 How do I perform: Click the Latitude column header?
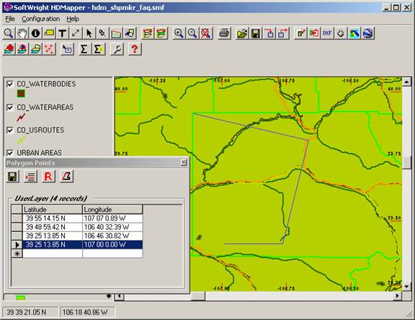tap(53, 210)
